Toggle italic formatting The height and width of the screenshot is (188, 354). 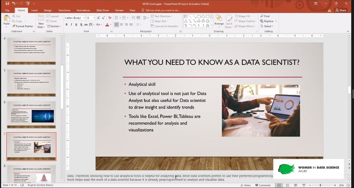tap(71, 25)
